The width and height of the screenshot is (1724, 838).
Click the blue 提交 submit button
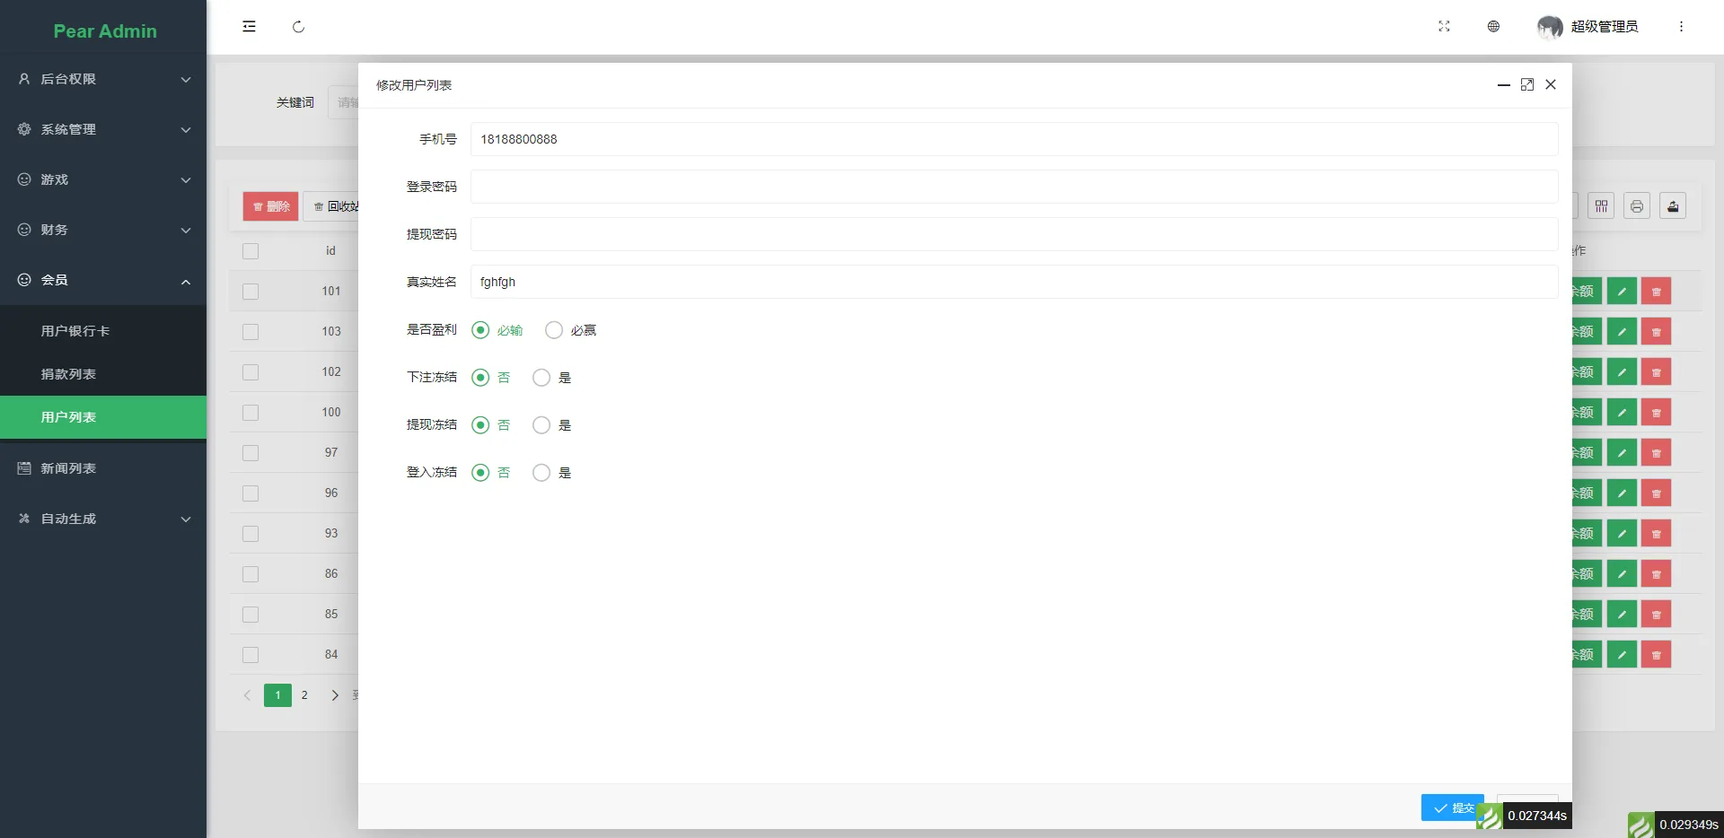1451,807
